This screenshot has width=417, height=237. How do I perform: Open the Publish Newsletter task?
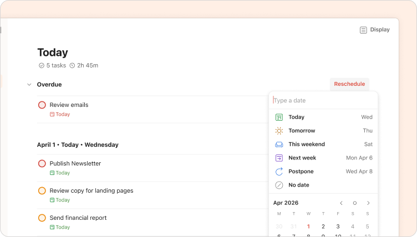75,163
